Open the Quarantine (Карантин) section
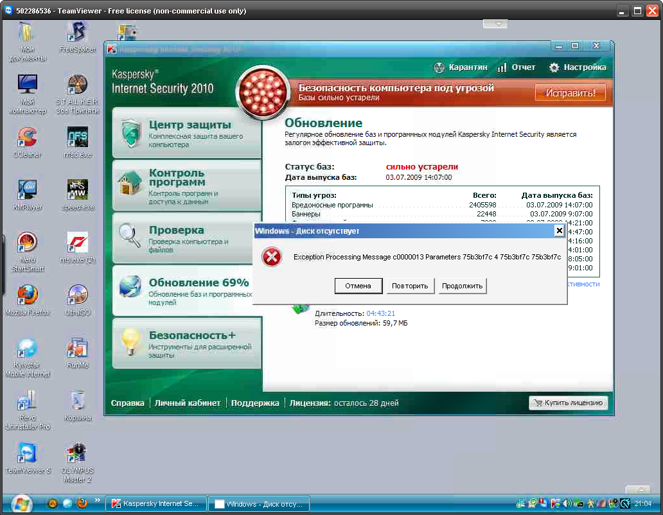663x515 pixels. tap(461, 67)
